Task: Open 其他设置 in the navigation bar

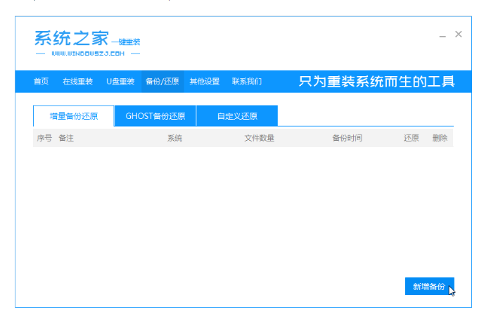Action: click(205, 82)
